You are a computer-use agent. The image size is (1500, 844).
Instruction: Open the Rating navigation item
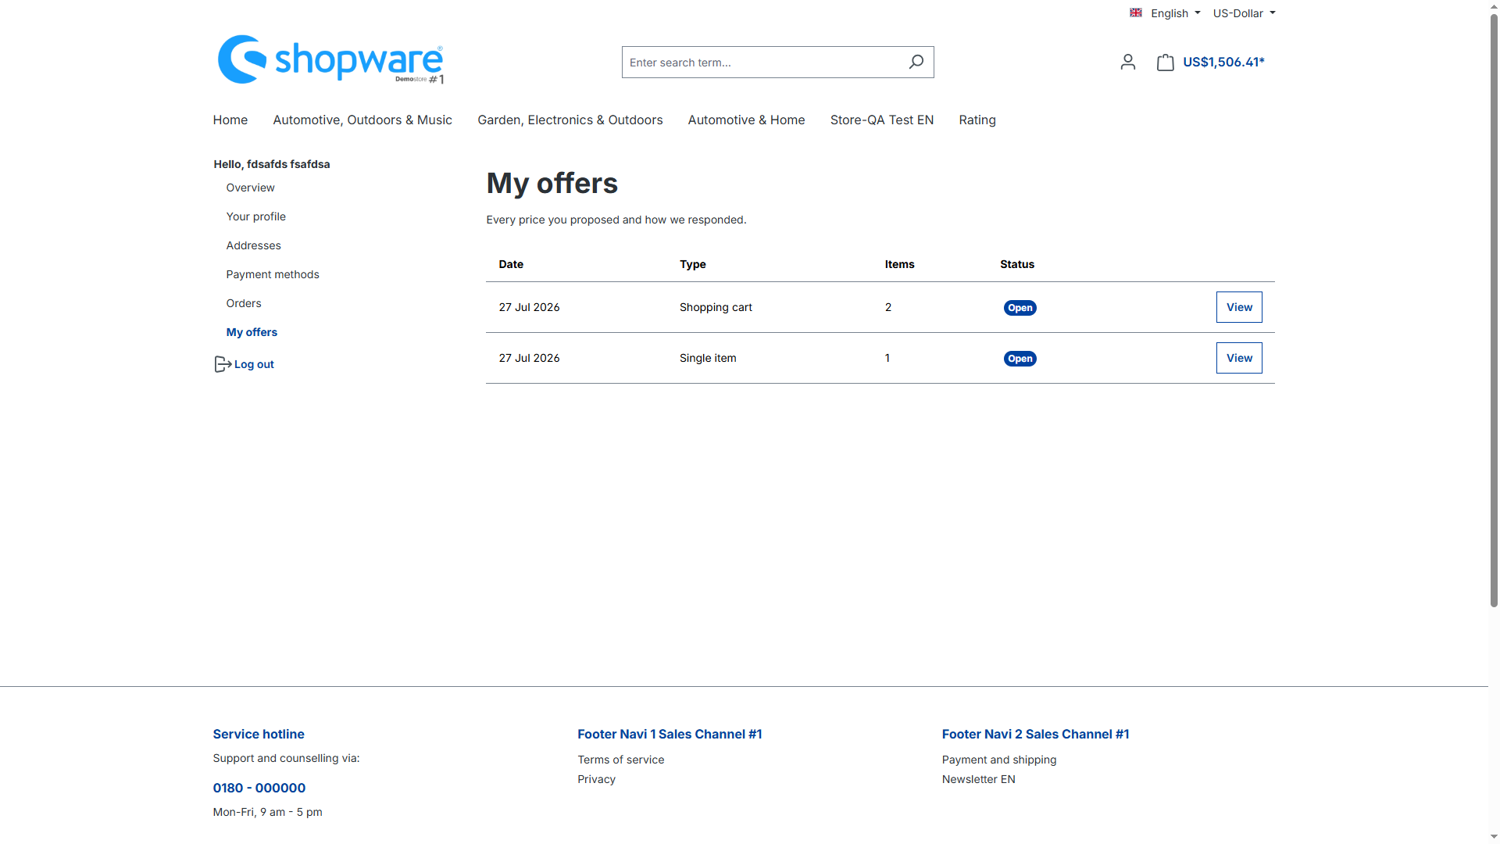pyautogui.click(x=977, y=120)
